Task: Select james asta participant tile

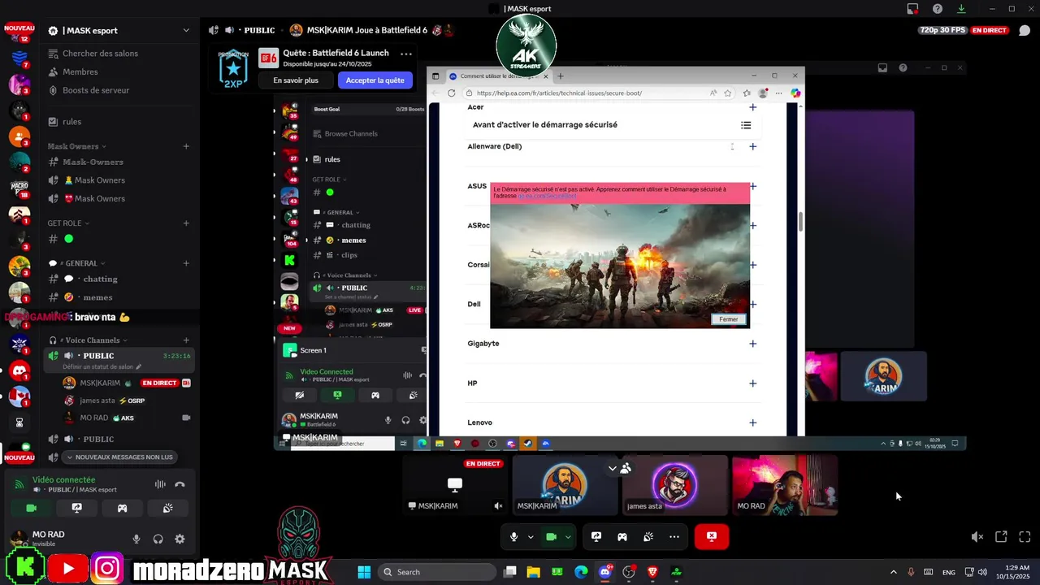Action: pyautogui.click(x=675, y=485)
